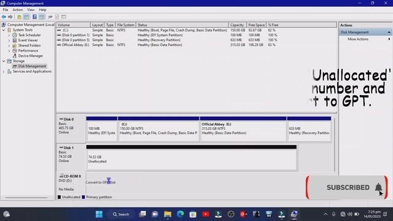The height and width of the screenshot is (221, 393).
Task: Open the File menu
Action: (x=6, y=10)
